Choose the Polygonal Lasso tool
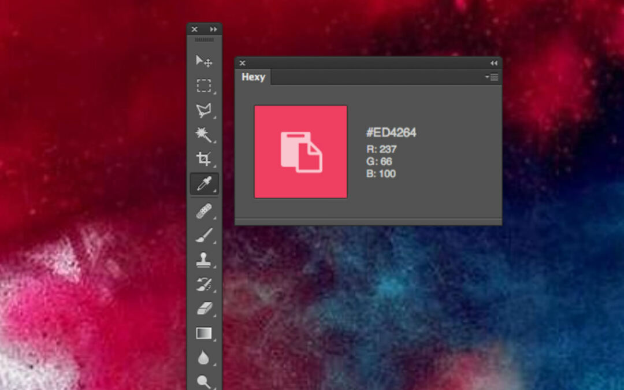The height and width of the screenshot is (390, 624). click(204, 110)
